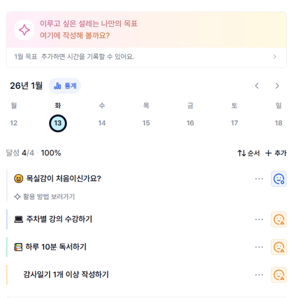
Task: Open three-dot menu for 하루 10분 독서하기
Action: point(259,247)
